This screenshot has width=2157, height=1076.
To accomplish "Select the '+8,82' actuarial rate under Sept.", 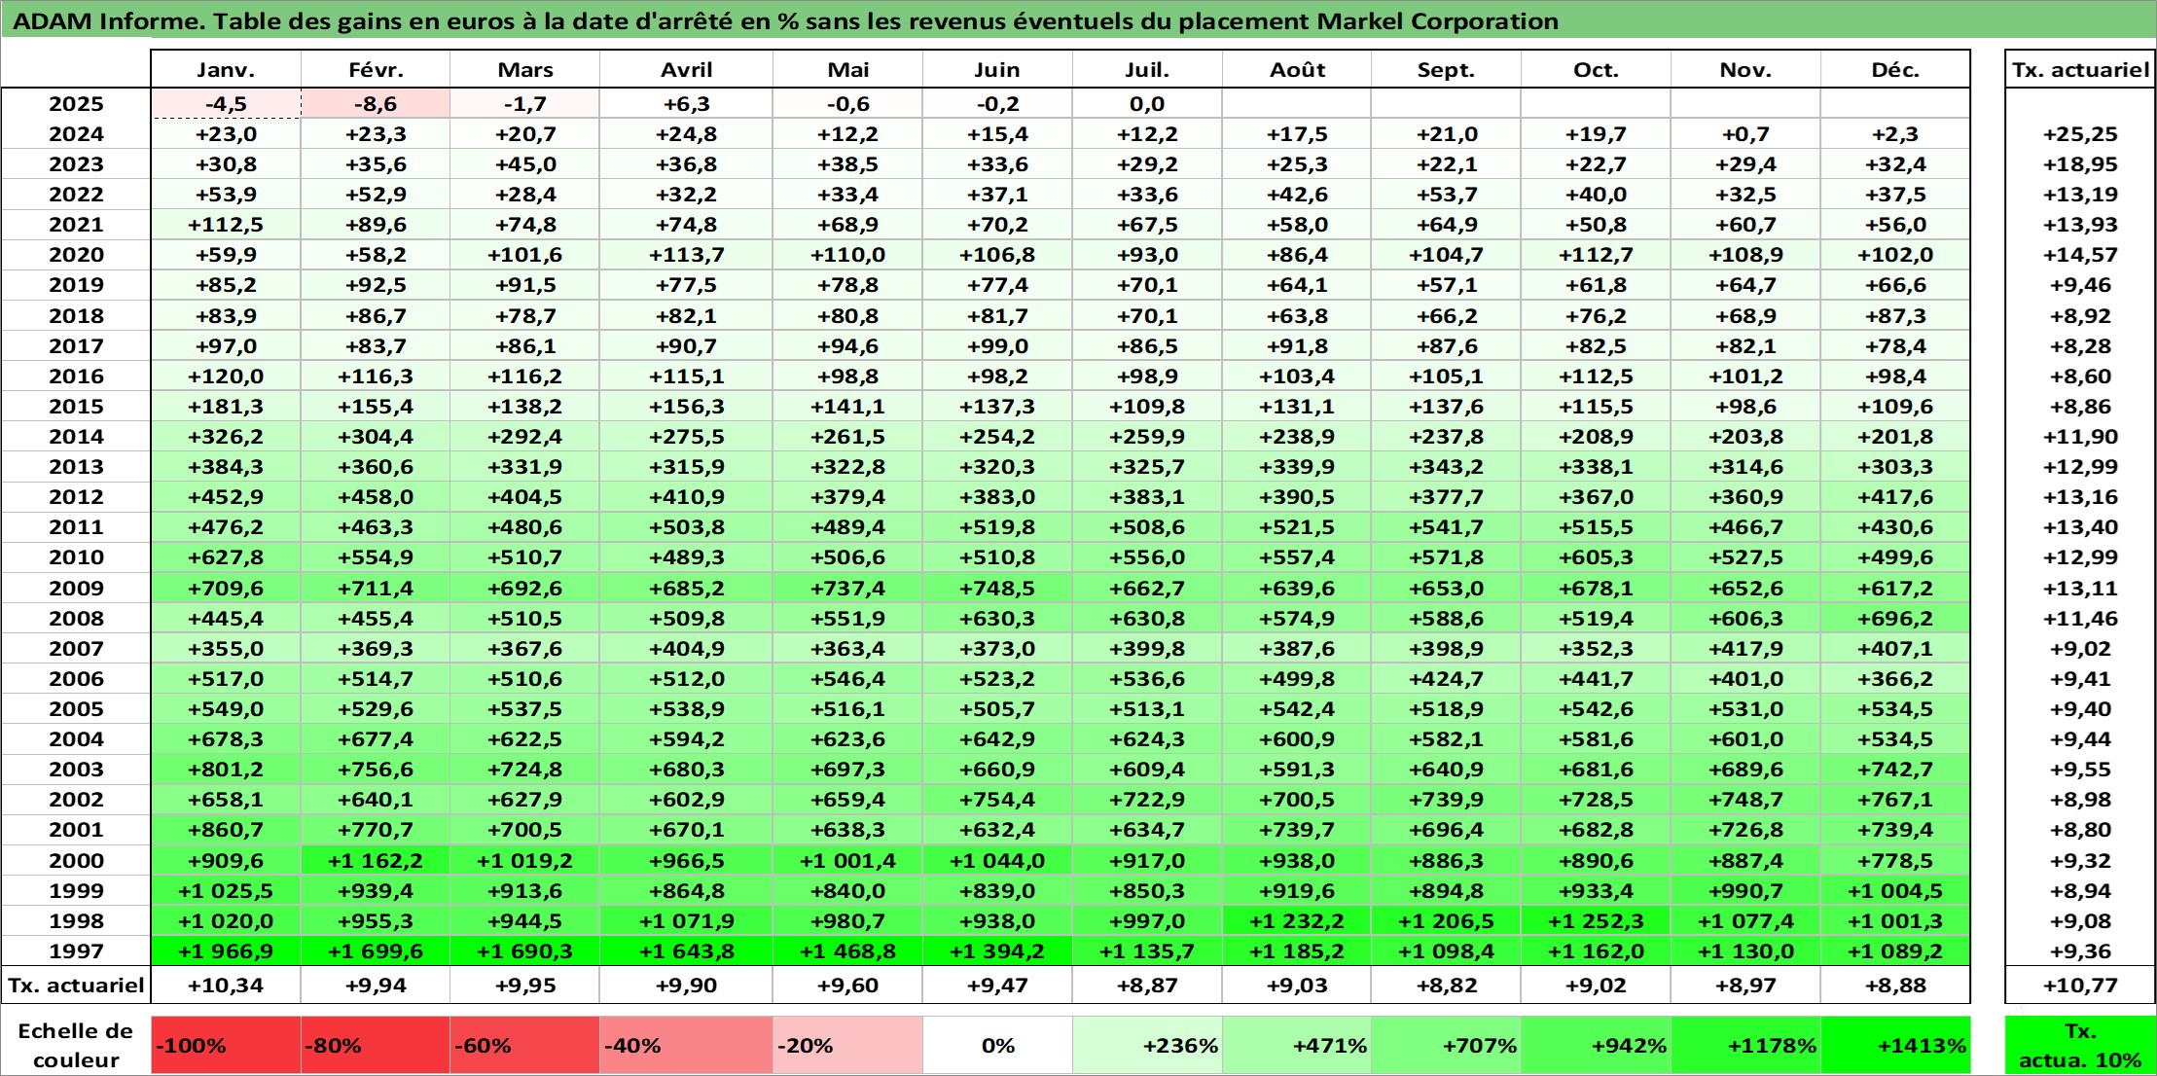I will click(x=1446, y=986).
